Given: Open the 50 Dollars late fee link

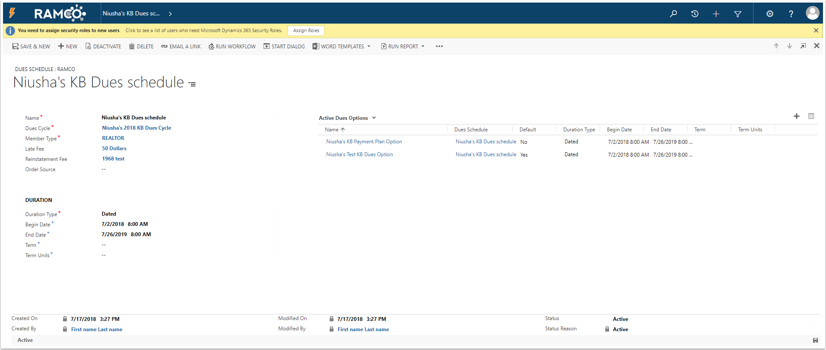Looking at the screenshot, I should [x=114, y=148].
